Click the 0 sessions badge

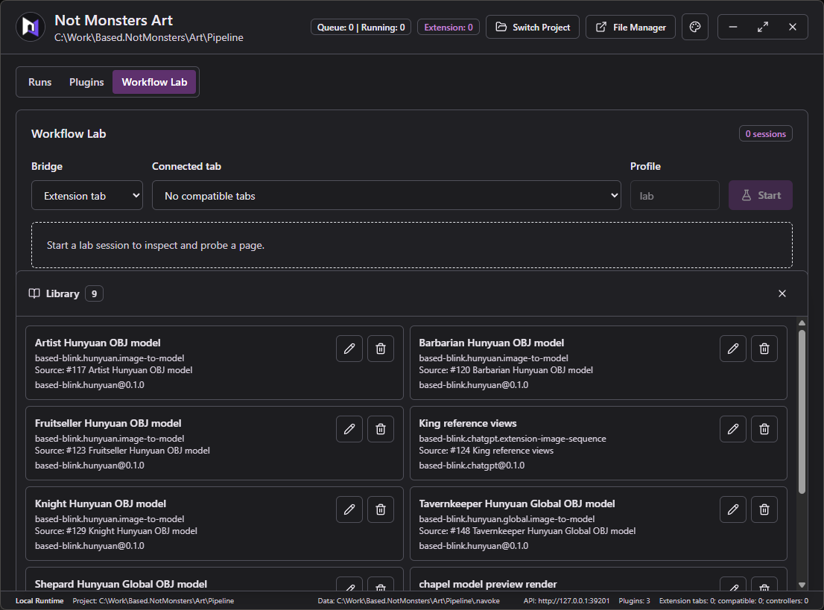(766, 134)
